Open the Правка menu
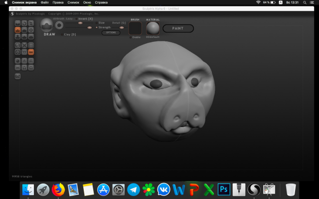Viewport: 319px width, 199px height. [58, 2]
